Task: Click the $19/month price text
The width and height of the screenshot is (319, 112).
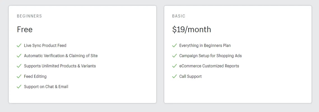Action: pos(192,29)
